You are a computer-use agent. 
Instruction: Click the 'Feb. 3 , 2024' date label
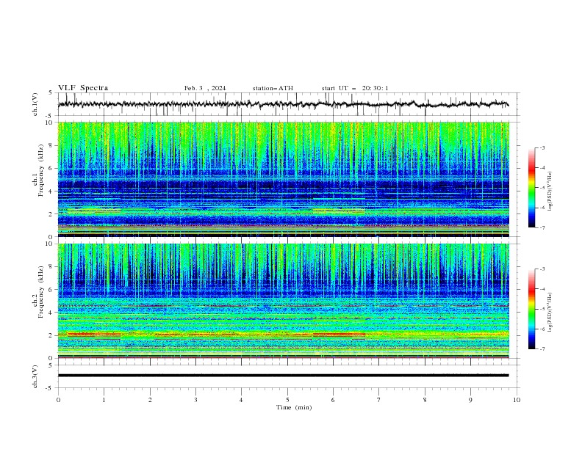[x=205, y=88]
